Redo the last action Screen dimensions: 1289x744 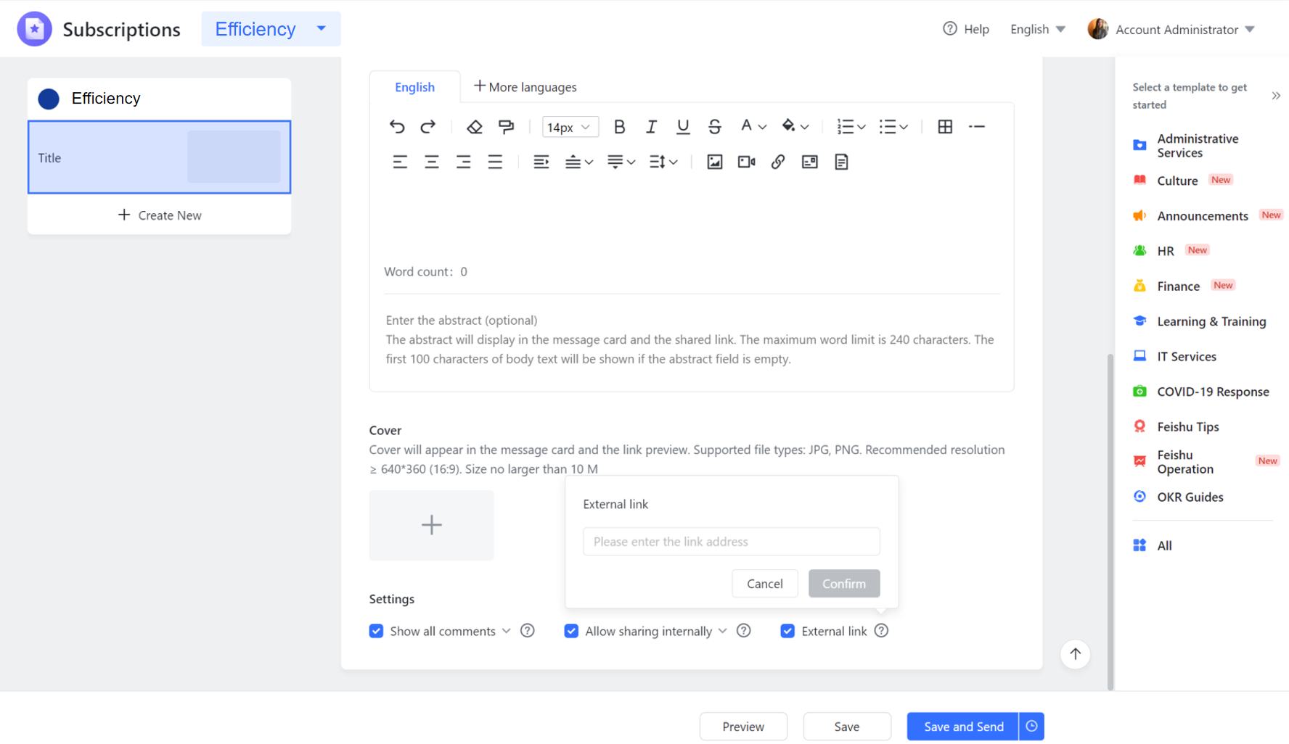coord(428,126)
